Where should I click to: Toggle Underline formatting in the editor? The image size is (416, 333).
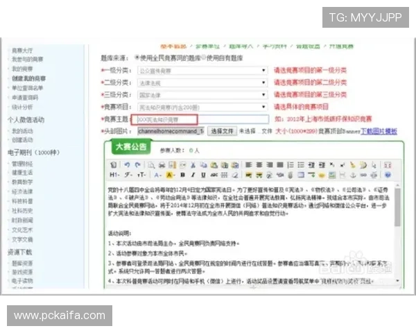tap(202, 175)
